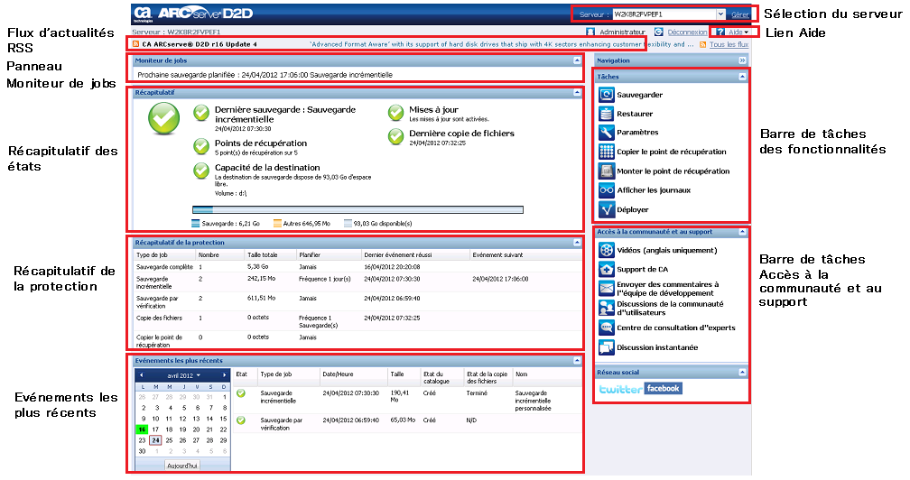
Task: Click RSS icon next to Tous les flux
Action: [x=702, y=44]
